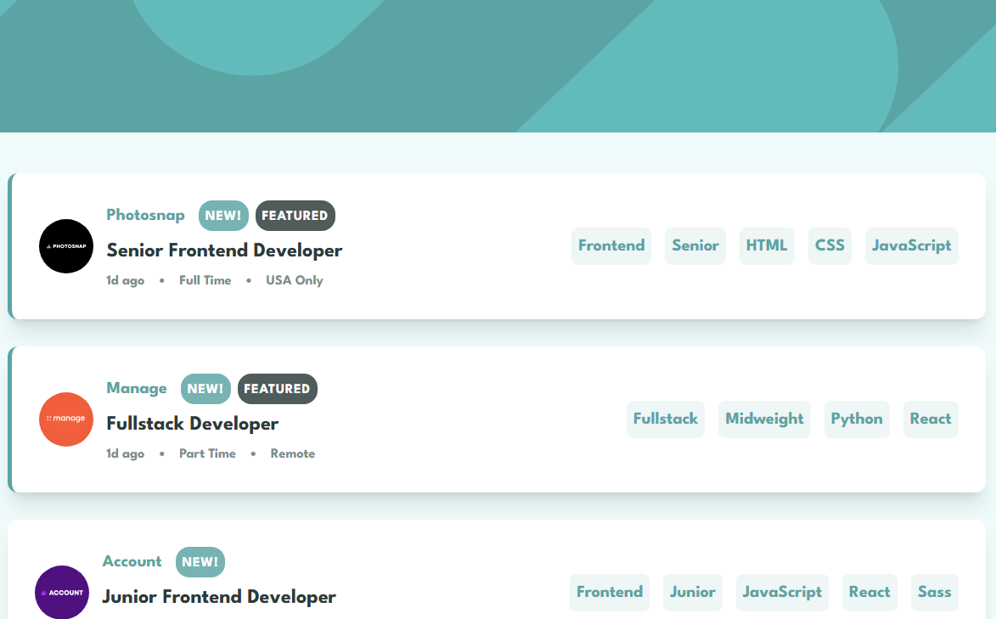
Task: Click the React tag in Manage listing
Action: 931,419
